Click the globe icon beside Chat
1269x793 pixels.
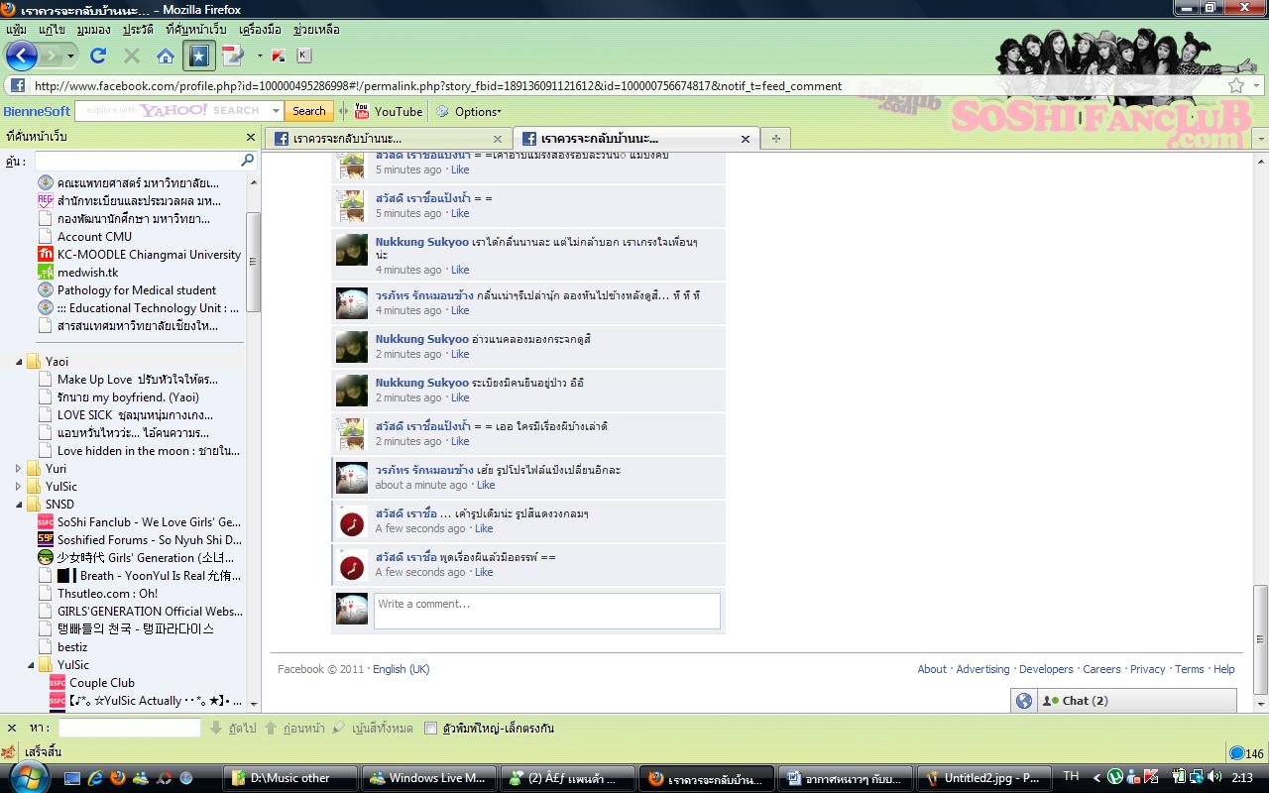(1024, 701)
